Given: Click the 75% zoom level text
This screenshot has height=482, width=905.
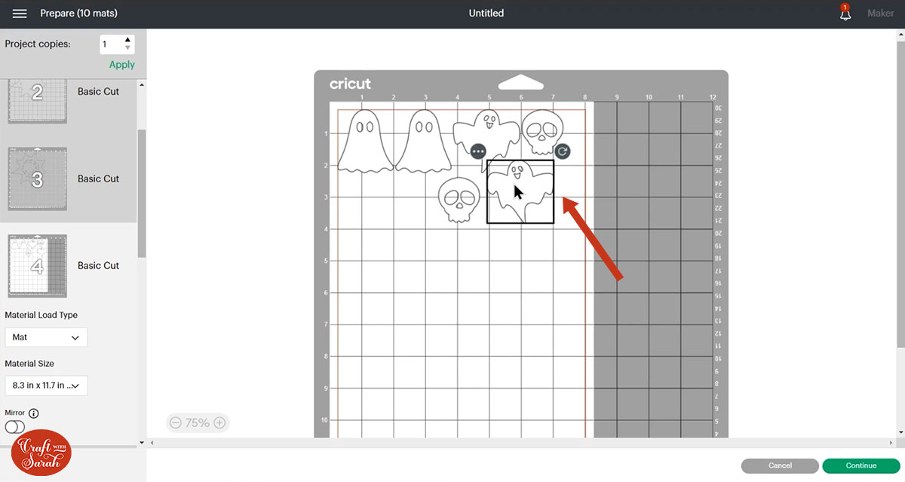Looking at the screenshot, I should pos(198,423).
